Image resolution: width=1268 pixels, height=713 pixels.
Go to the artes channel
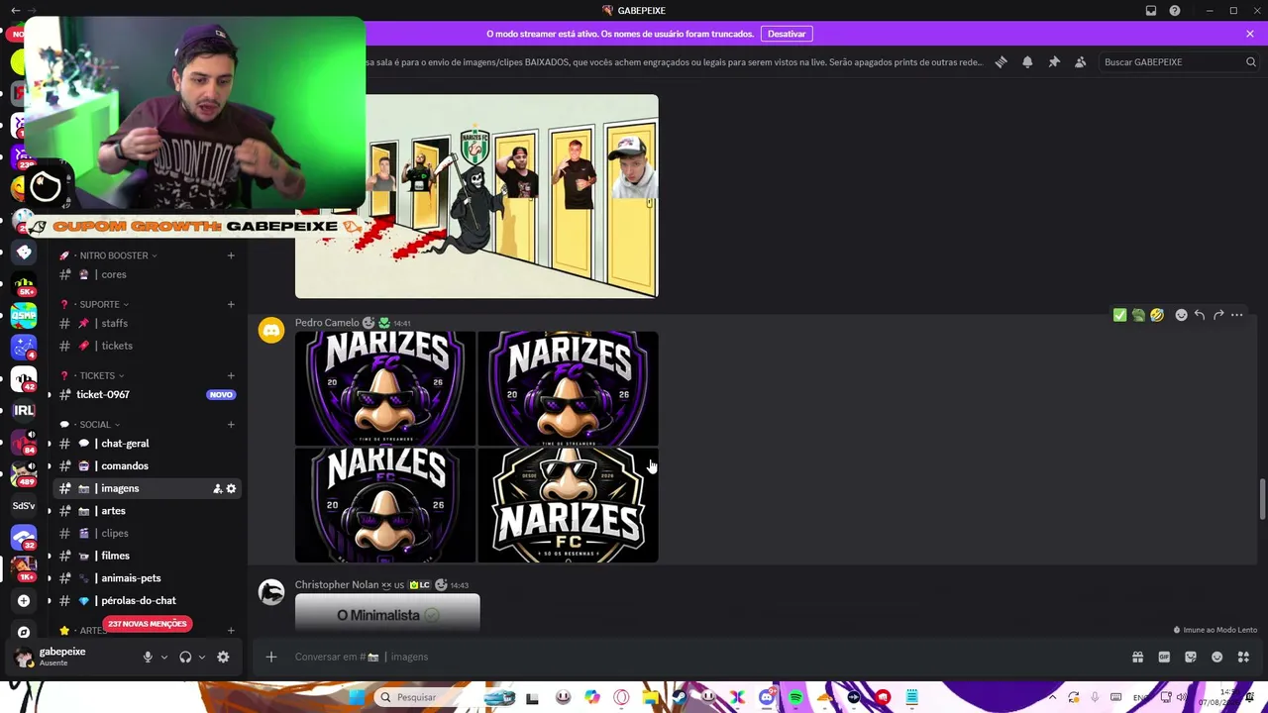click(x=147, y=511)
